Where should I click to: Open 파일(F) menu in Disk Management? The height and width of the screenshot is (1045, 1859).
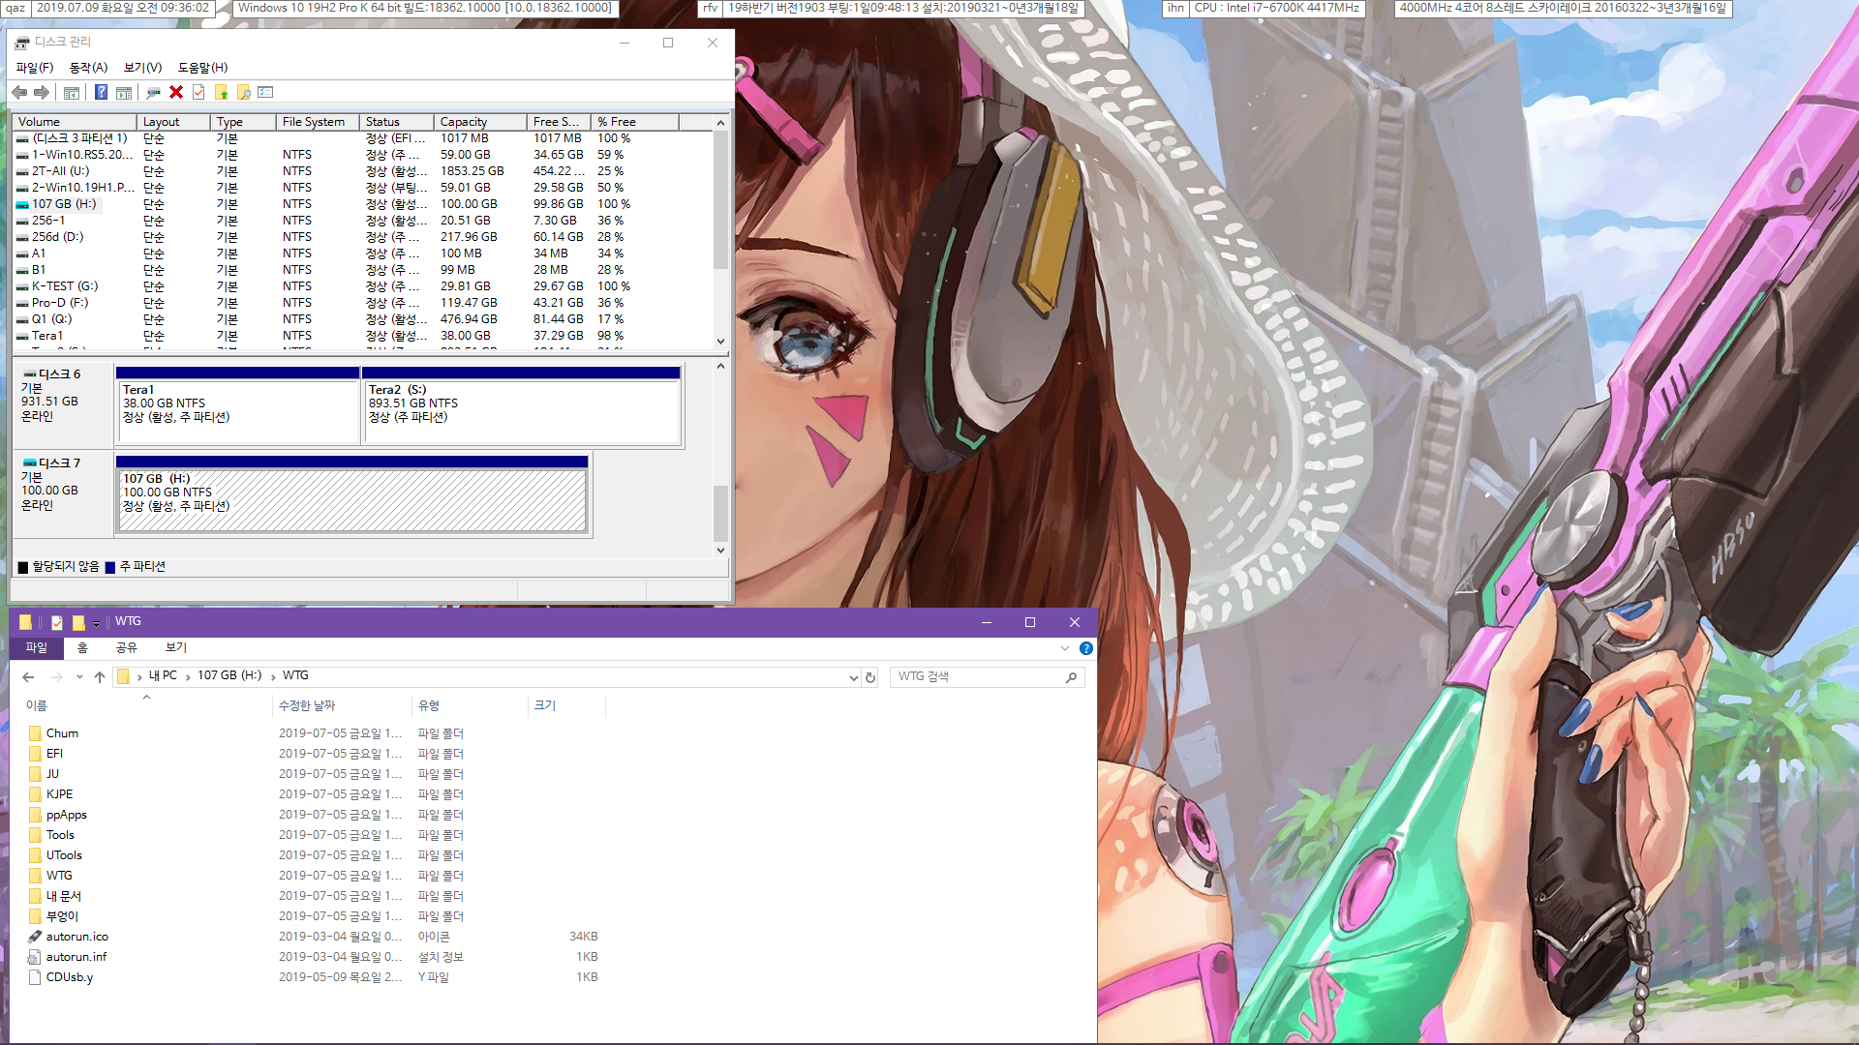pyautogui.click(x=35, y=68)
